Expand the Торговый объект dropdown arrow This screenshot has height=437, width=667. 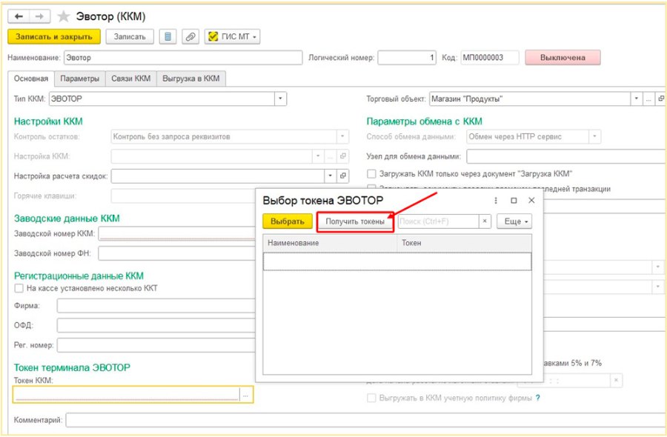(x=637, y=99)
